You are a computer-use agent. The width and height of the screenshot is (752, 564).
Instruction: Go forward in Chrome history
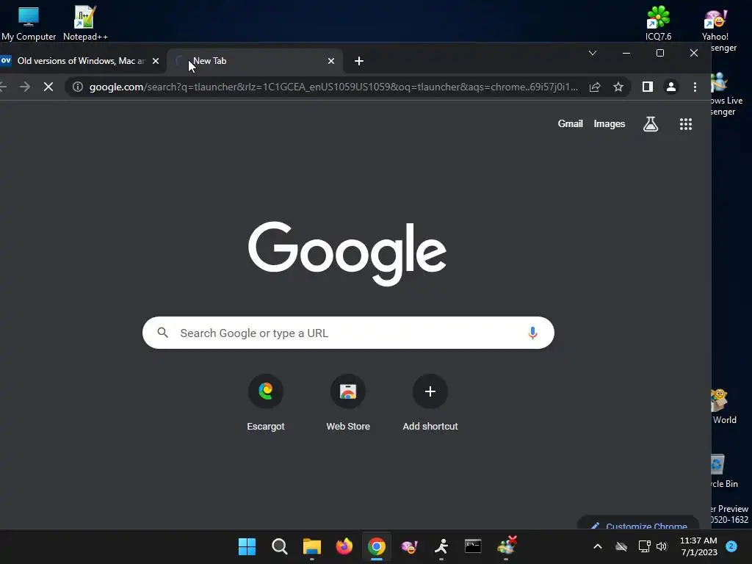click(24, 87)
